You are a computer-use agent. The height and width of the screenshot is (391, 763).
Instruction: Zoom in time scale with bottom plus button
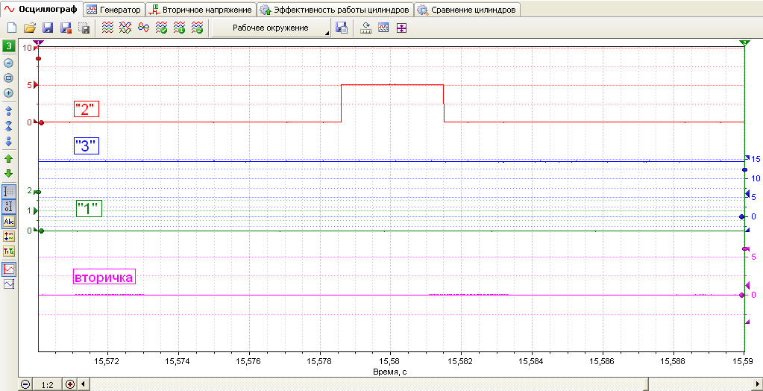69,384
